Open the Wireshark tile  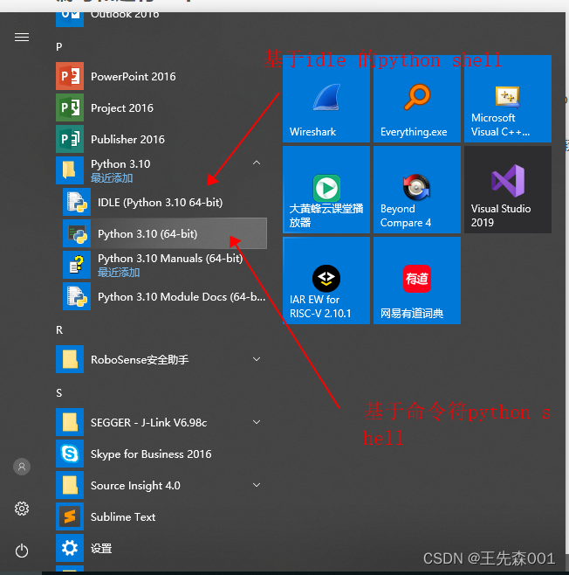coord(326,99)
